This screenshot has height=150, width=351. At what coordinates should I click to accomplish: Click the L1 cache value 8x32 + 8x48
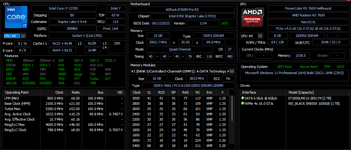[x=62, y=43]
